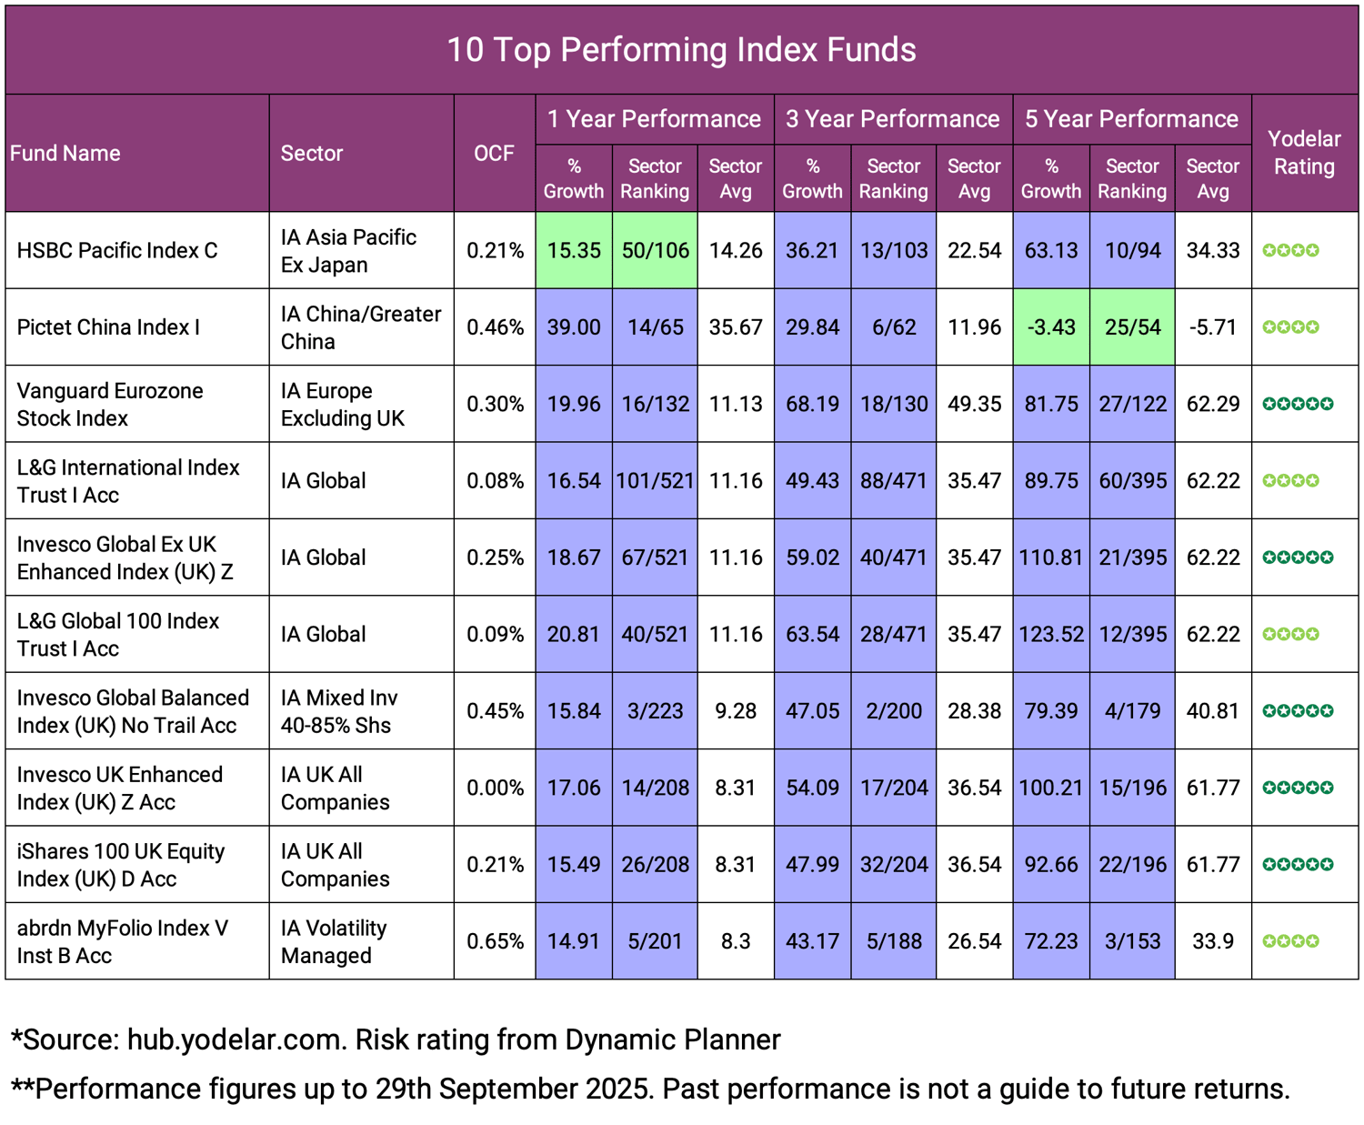Click the OCF column header
Viewport: 1364px width, 1125px height.
494,153
